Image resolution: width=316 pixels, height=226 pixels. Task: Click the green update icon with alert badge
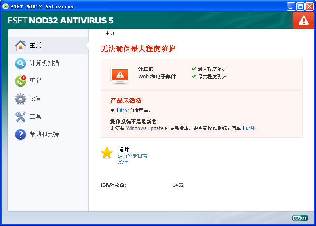21,81
